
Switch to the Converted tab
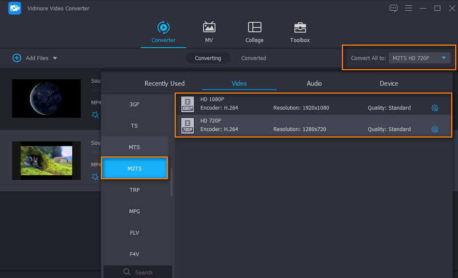coord(253,58)
